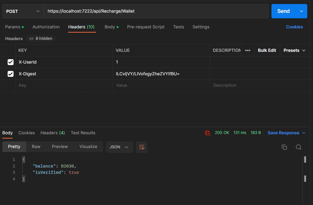Image resolution: width=313 pixels, height=205 pixels.
Task: Click the empty Key input field
Action: pos(64,85)
